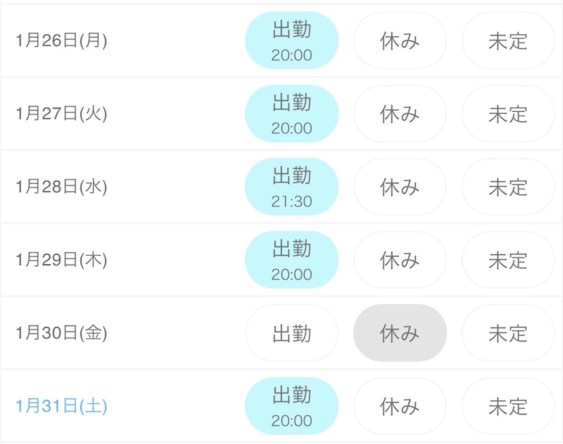Select 出勤 for 1月26日(月)

click(292, 40)
